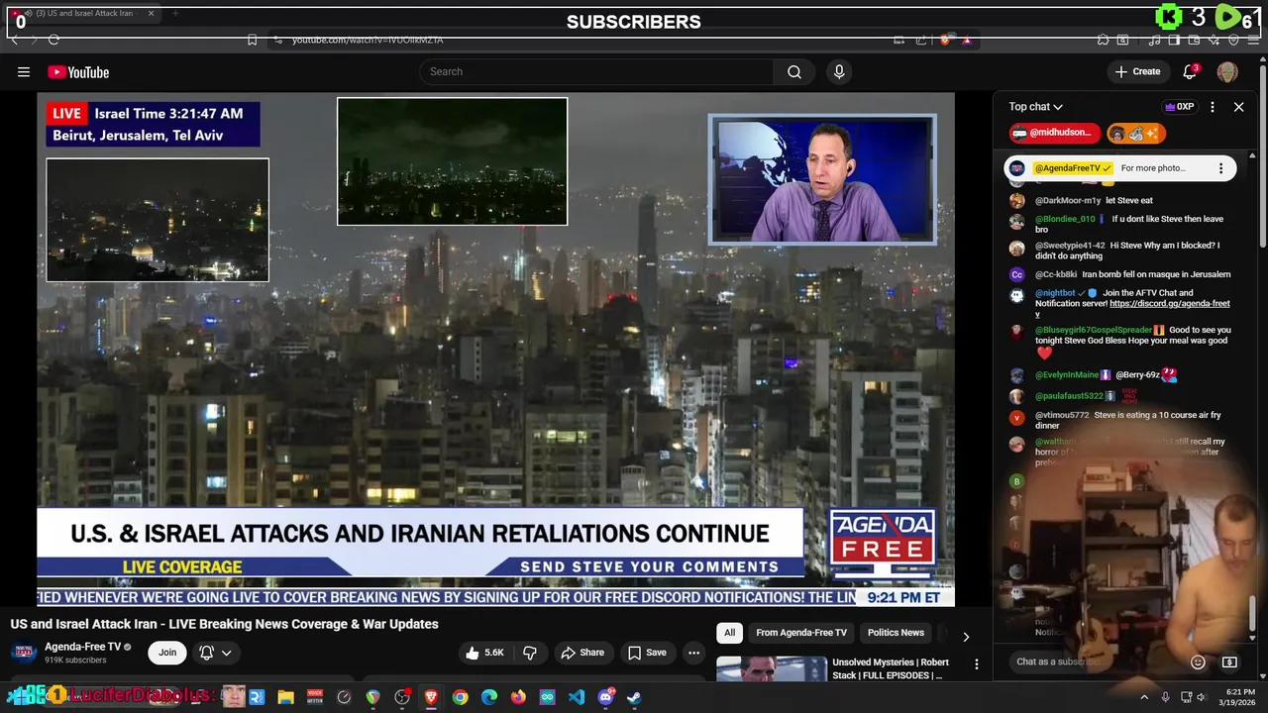The height and width of the screenshot is (713, 1268).
Task: Click the browser address bar URL
Action: [368, 40]
